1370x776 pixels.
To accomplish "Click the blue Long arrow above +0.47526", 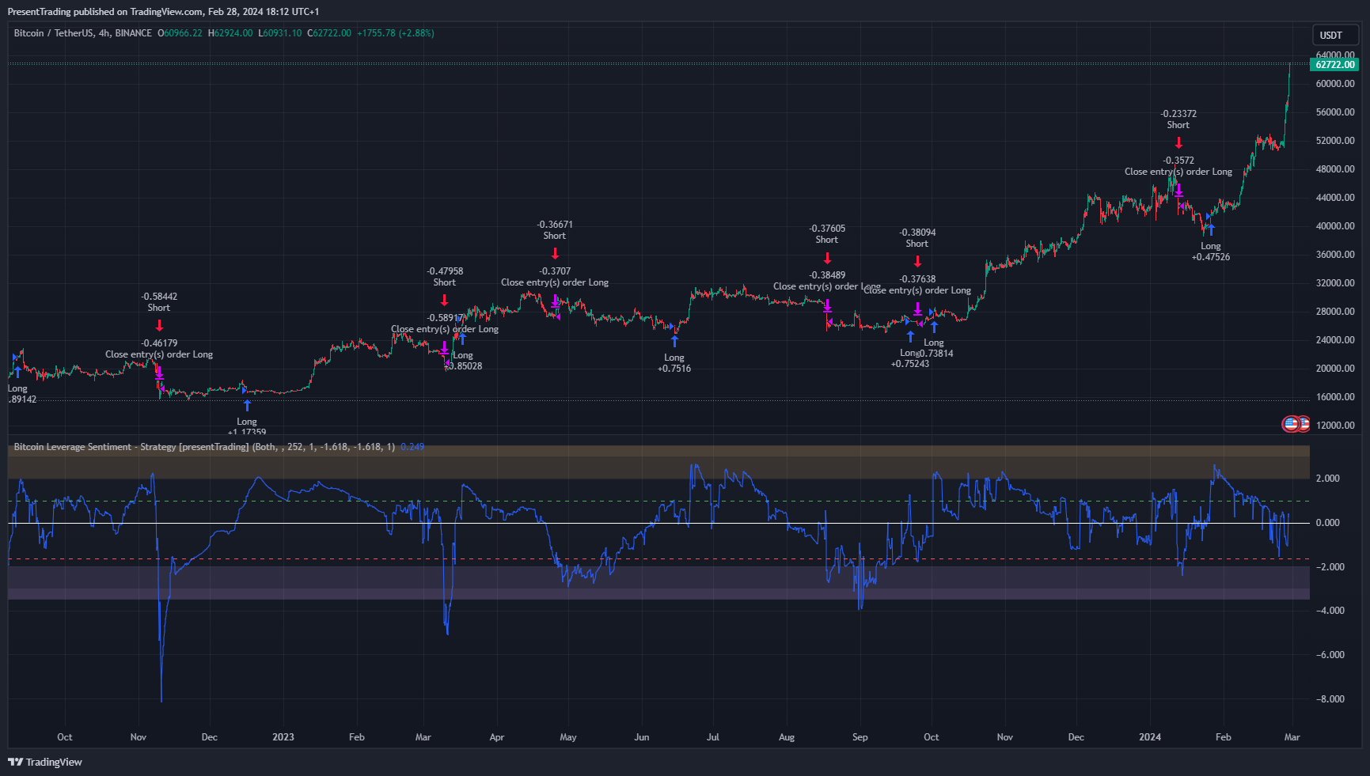I will pyautogui.click(x=1211, y=229).
